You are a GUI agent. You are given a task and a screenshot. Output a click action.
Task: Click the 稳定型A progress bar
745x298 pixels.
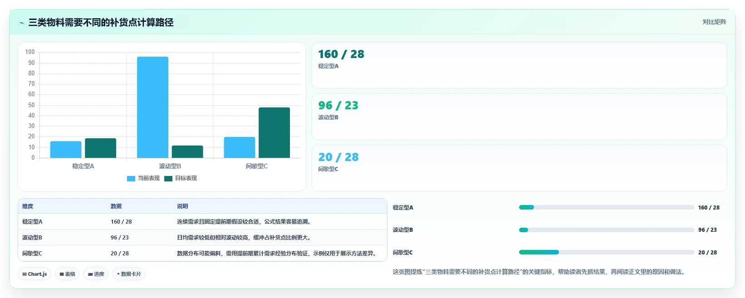pyautogui.click(x=607, y=207)
